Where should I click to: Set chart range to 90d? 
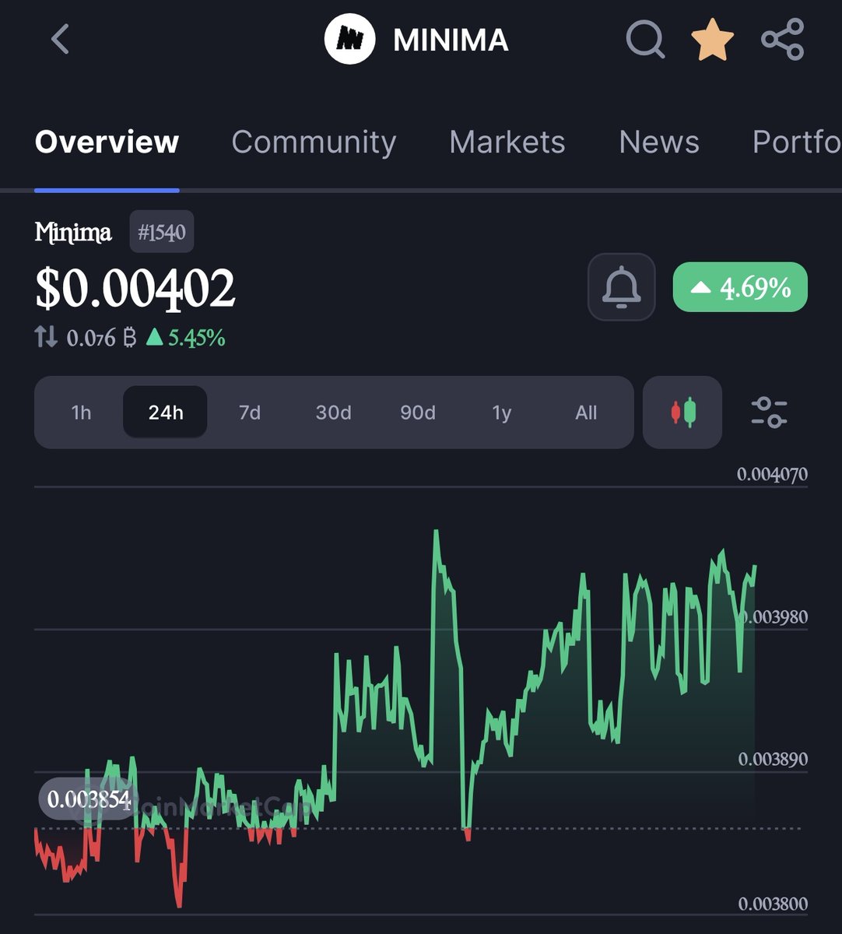point(418,413)
